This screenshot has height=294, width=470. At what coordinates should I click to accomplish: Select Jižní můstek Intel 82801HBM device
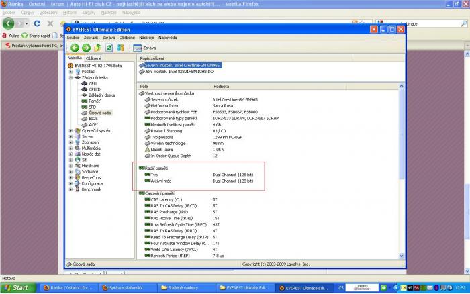[x=181, y=71]
